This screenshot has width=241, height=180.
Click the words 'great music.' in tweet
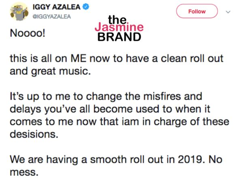pyautogui.click(x=61, y=72)
